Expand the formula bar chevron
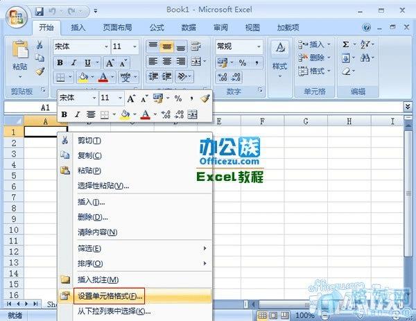The image size is (416, 321). [408, 107]
